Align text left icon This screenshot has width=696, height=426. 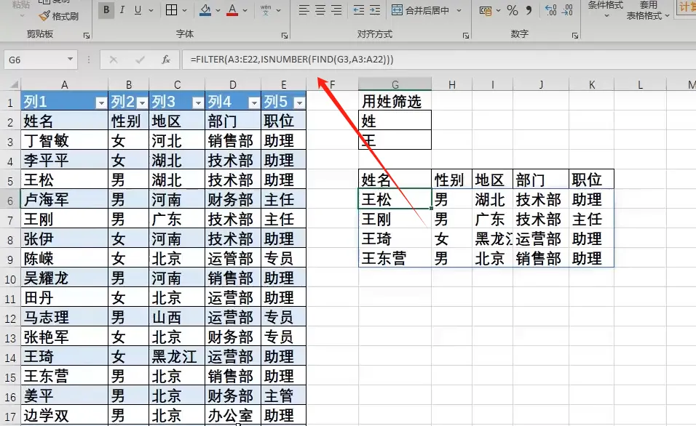coord(304,9)
